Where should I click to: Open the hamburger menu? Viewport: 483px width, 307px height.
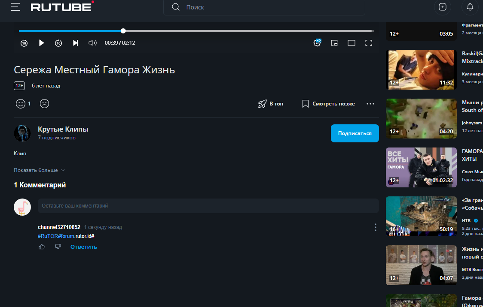coord(15,7)
